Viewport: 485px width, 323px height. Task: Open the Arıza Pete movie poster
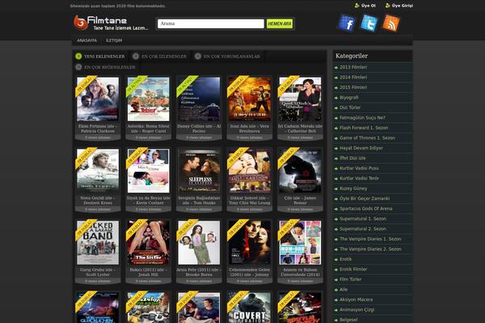pyautogui.click(x=199, y=242)
